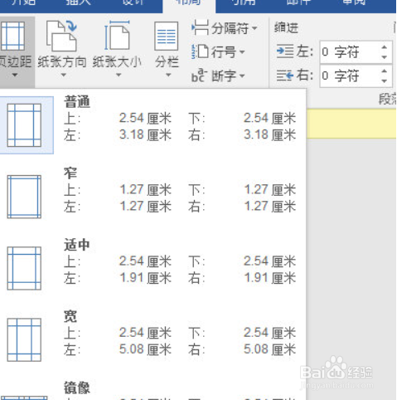
Task: Click the 分隔符 breaks icon
Action: 200,27
